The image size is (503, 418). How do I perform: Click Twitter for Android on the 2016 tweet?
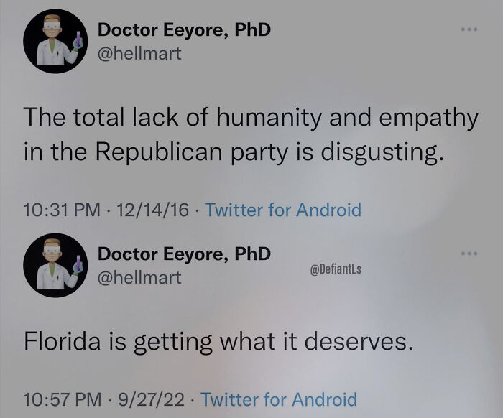click(x=282, y=210)
